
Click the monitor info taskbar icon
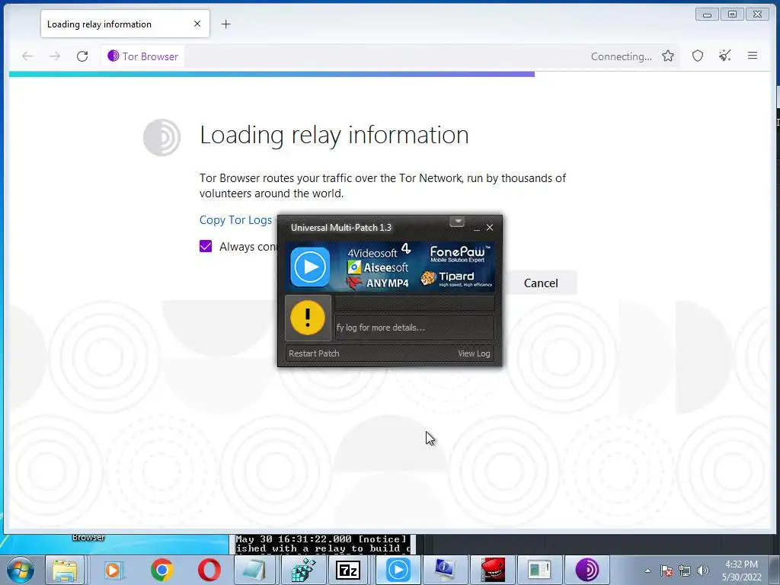[444, 570]
